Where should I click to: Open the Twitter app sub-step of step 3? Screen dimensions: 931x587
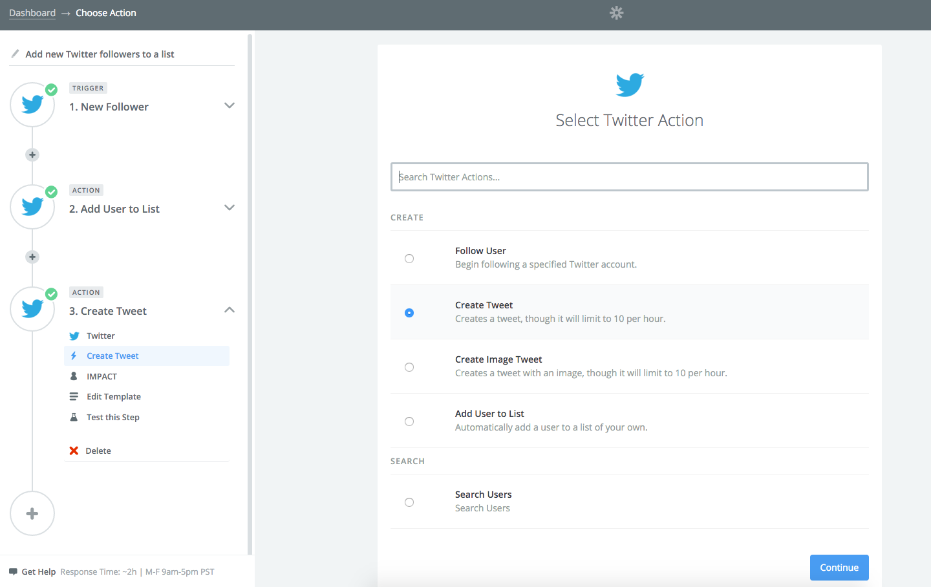147,336
